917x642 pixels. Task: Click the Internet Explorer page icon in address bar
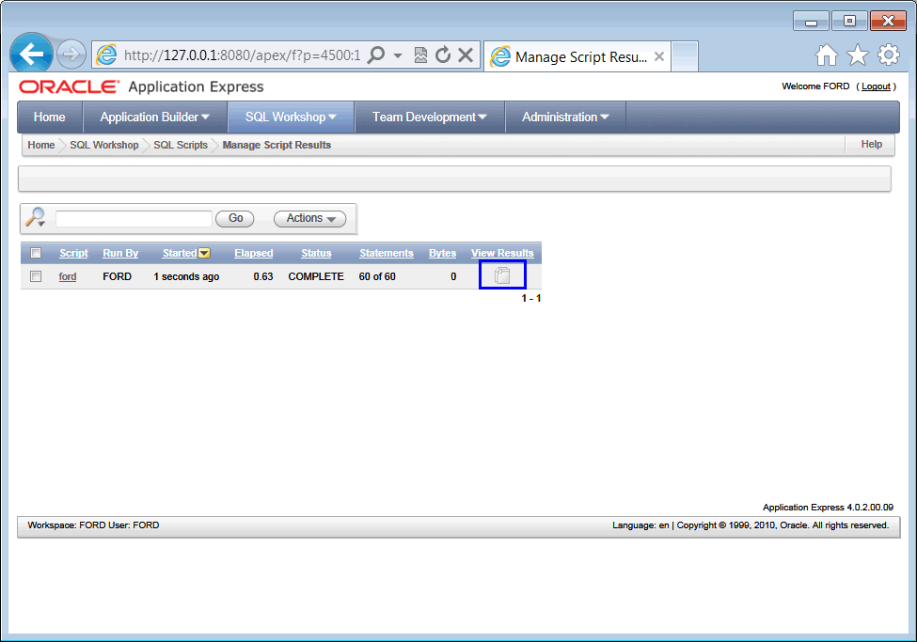tap(106, 55)
